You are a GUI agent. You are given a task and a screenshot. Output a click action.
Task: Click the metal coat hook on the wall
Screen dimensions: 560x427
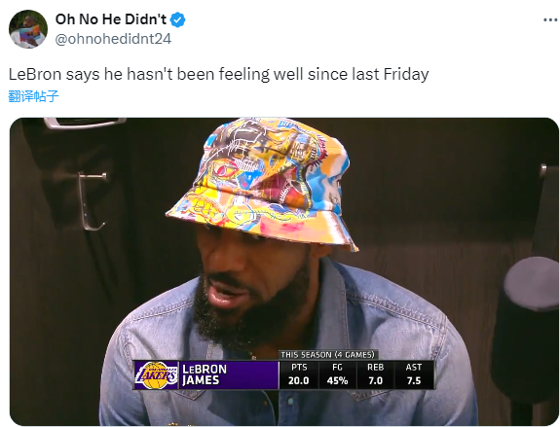click(x=93, y=200)
